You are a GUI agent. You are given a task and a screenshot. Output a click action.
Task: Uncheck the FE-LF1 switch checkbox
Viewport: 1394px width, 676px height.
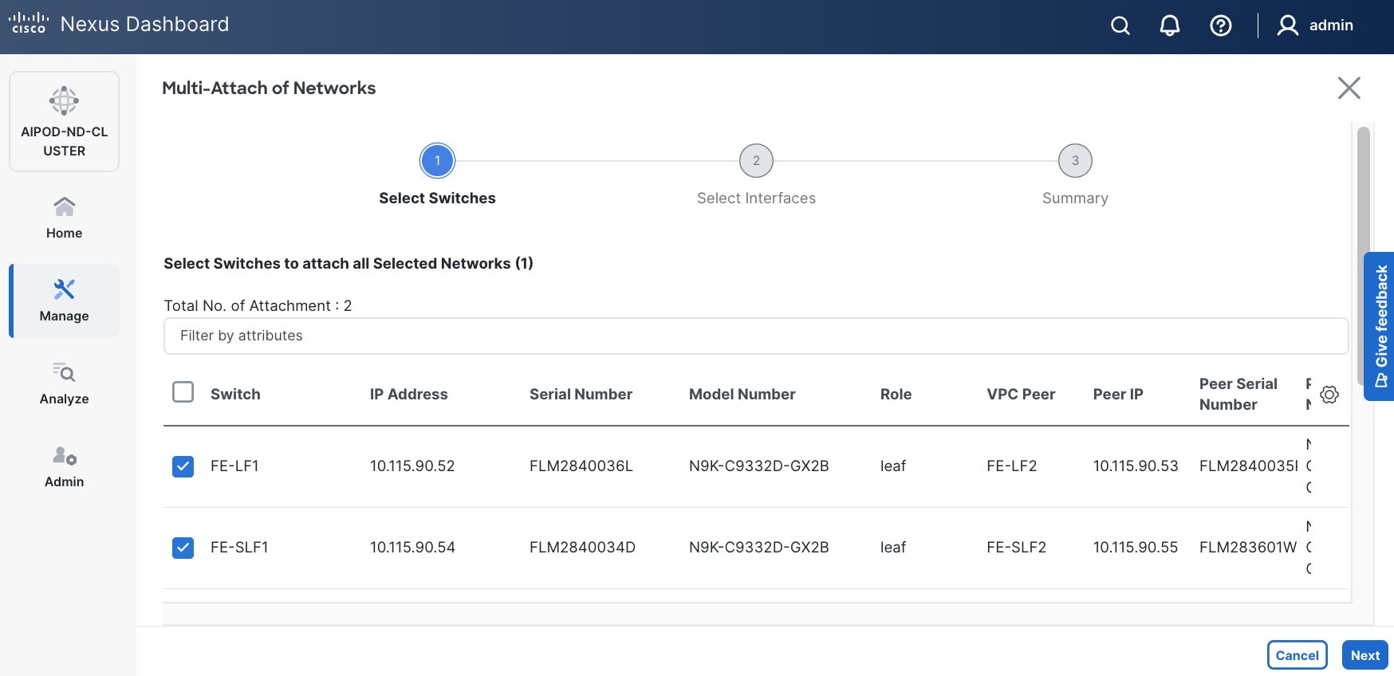click(183, 466)
